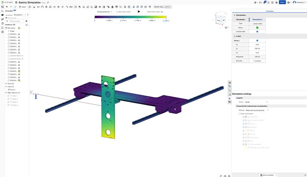Click the Filter by name field
The image size is (307, 177).
coord(16,21)
